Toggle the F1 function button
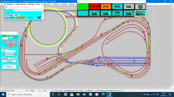174x97 pixels. click(x=6, y=41)
